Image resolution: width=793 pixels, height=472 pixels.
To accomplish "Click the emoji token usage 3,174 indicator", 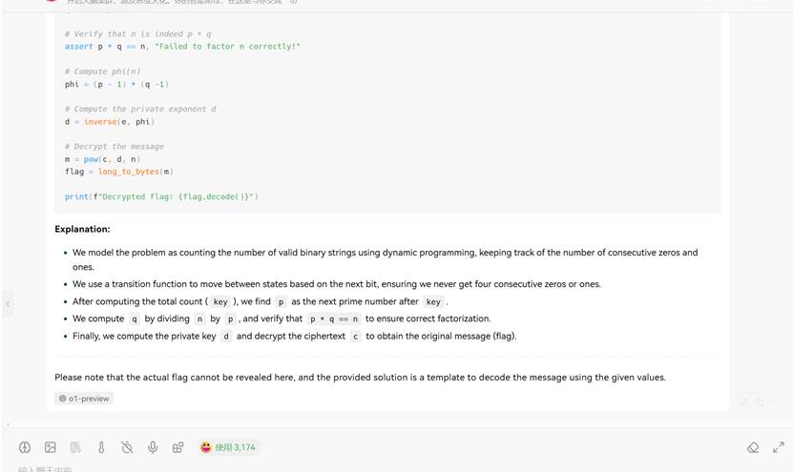I will point(227,447).
